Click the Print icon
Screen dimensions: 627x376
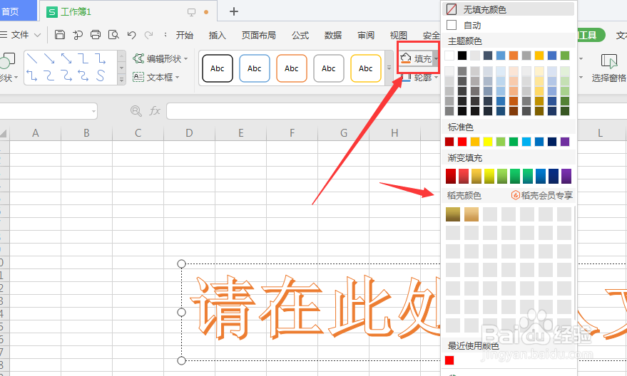point(95,35)
